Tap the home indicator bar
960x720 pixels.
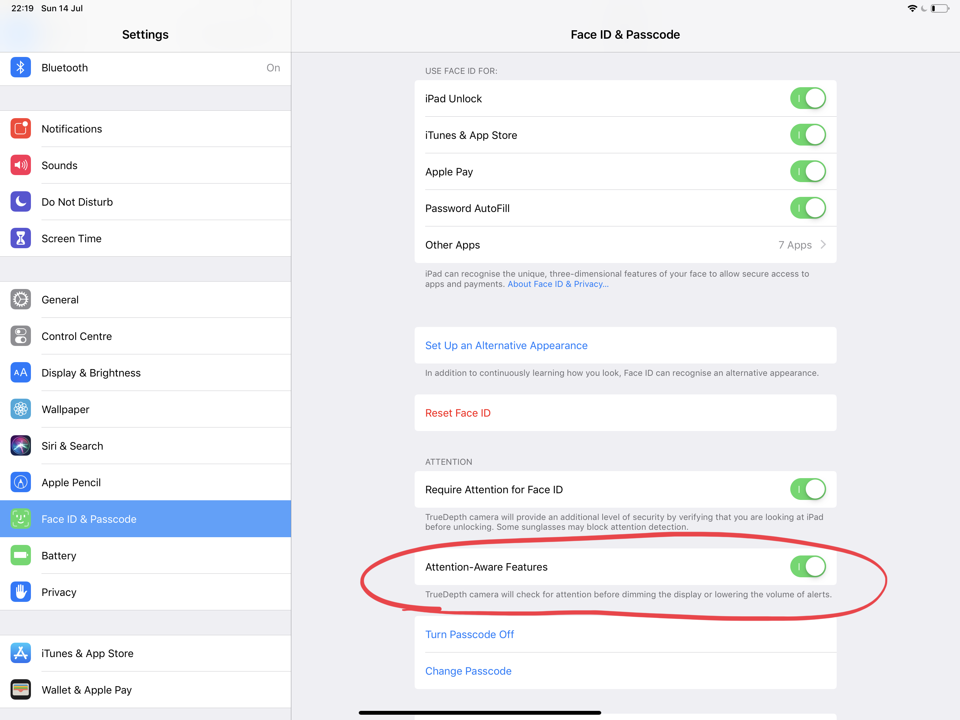pyautogui.click(x=480, y=712)
